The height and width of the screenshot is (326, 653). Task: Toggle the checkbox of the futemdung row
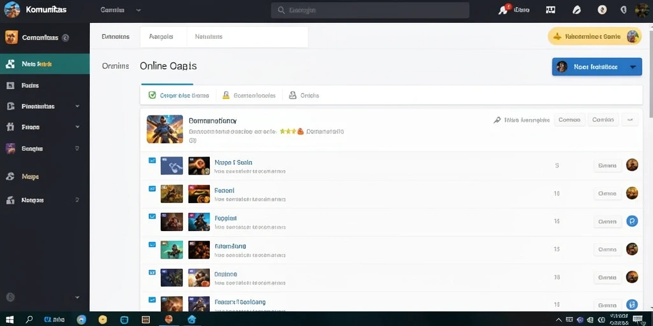(152, 244)
